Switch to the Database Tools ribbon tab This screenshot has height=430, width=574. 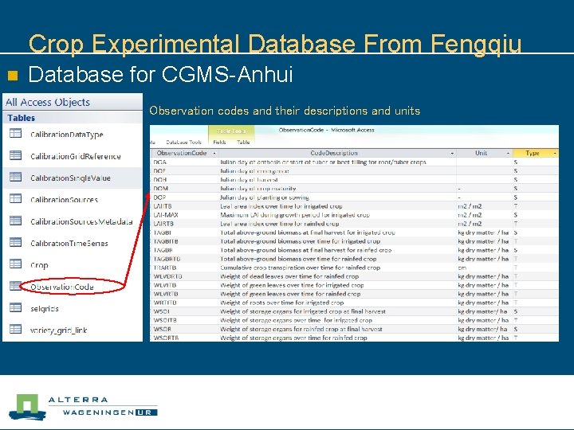183,143
